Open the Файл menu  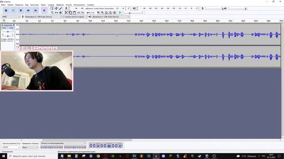[x=3, y=5]
